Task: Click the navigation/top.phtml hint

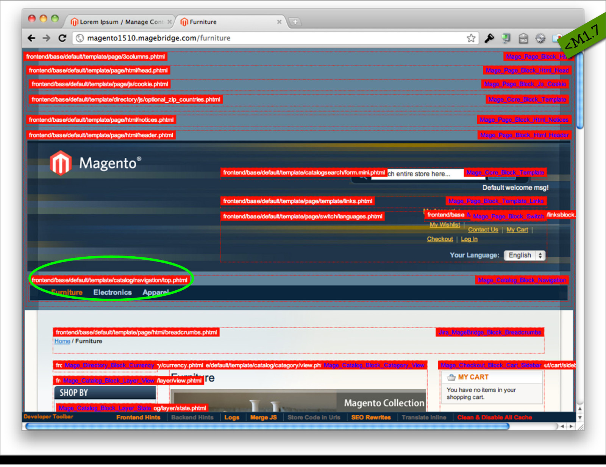Action: (x=109, y=281)
